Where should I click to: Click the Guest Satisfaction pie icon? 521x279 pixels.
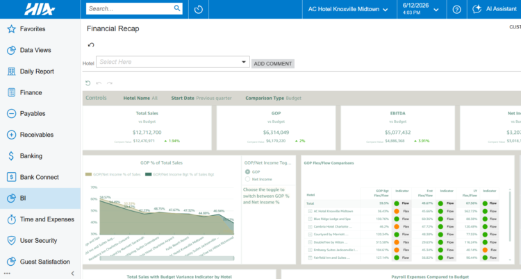[x=11, y=262]
